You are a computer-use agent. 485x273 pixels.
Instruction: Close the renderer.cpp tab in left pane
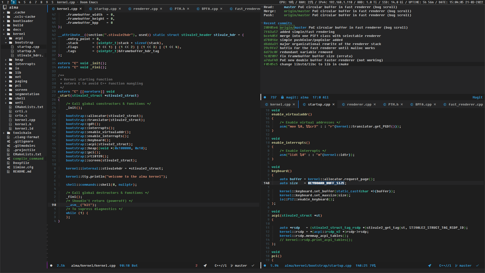coord(161,9)
